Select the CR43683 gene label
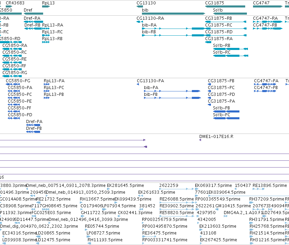 [15, 3]
